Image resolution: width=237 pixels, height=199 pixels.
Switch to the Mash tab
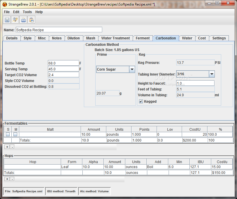[x=91, y=38]
